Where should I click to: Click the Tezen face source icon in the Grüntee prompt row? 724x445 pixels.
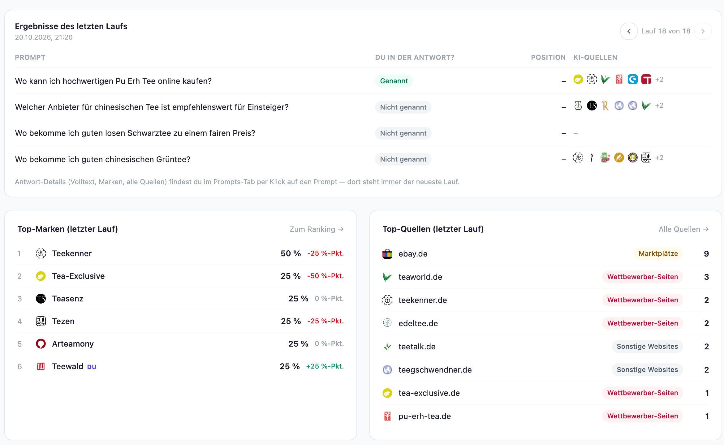coord(646,158)
